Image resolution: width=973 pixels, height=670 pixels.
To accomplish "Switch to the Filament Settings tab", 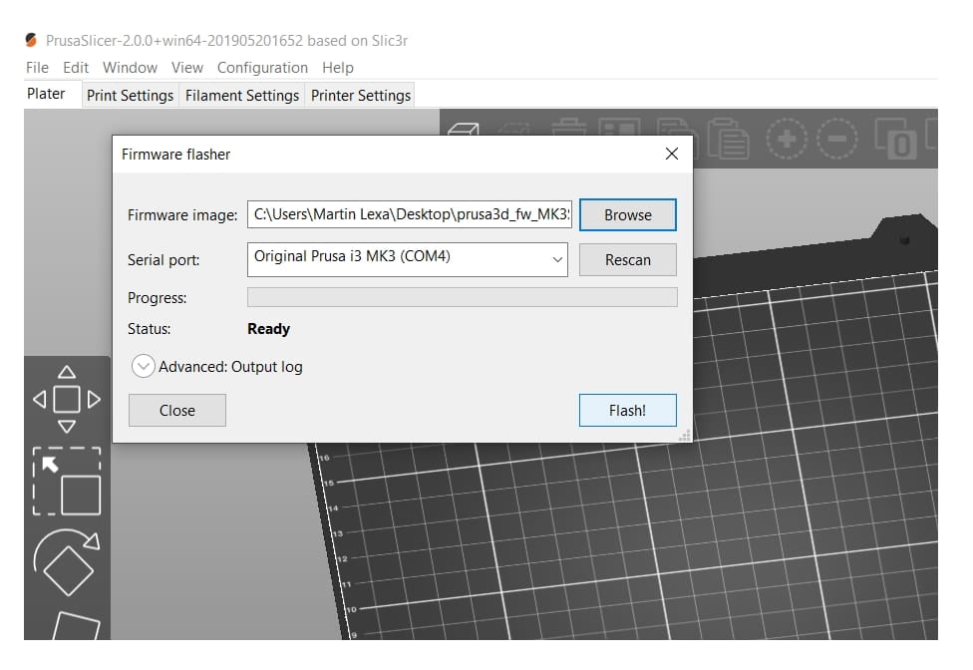I will [x=242, y=96].
